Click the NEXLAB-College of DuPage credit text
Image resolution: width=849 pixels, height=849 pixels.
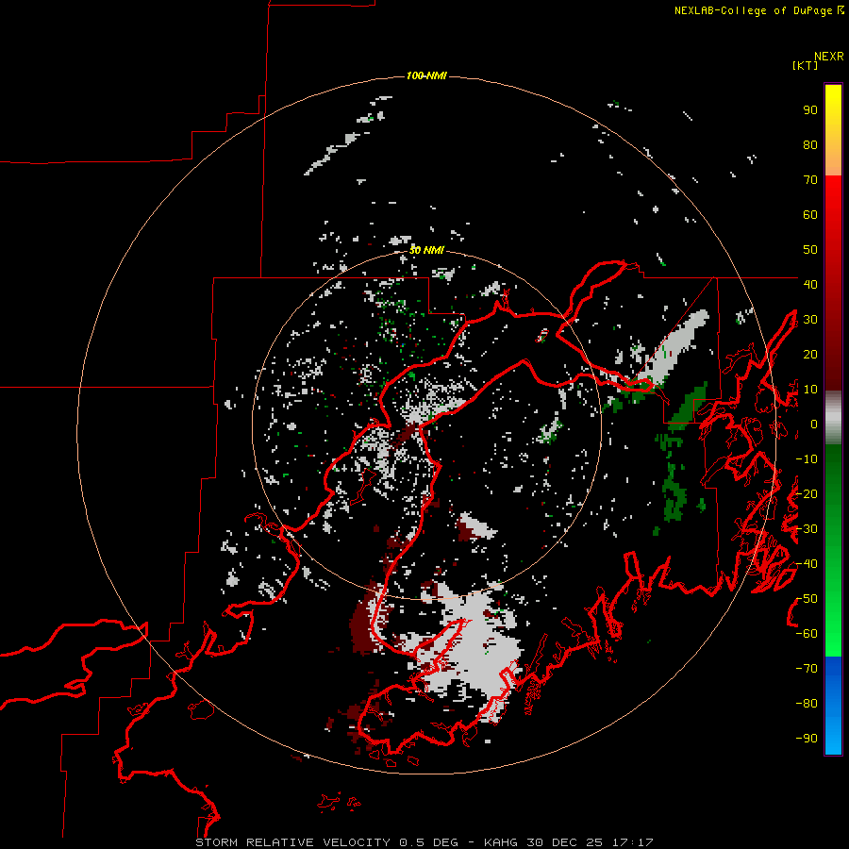click(758, 10)
